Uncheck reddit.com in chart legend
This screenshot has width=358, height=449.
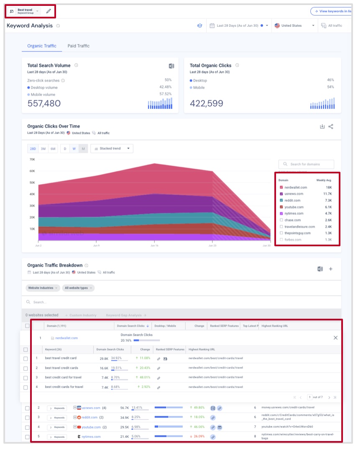tap(281, 201)
